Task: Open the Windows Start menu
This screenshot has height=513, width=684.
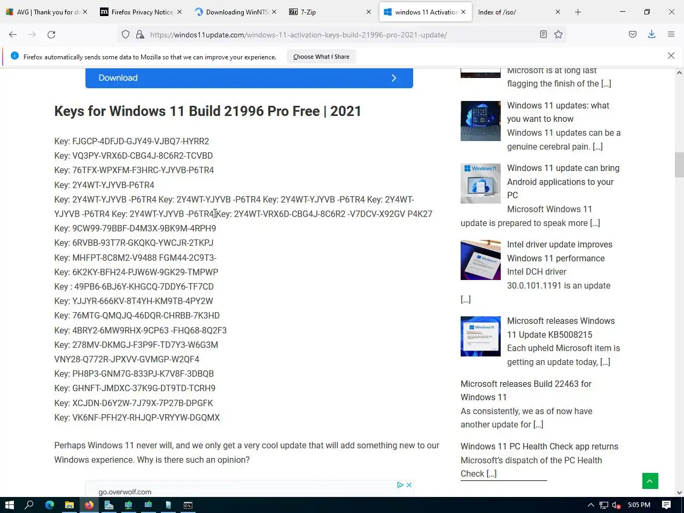Action: (9, 505)
